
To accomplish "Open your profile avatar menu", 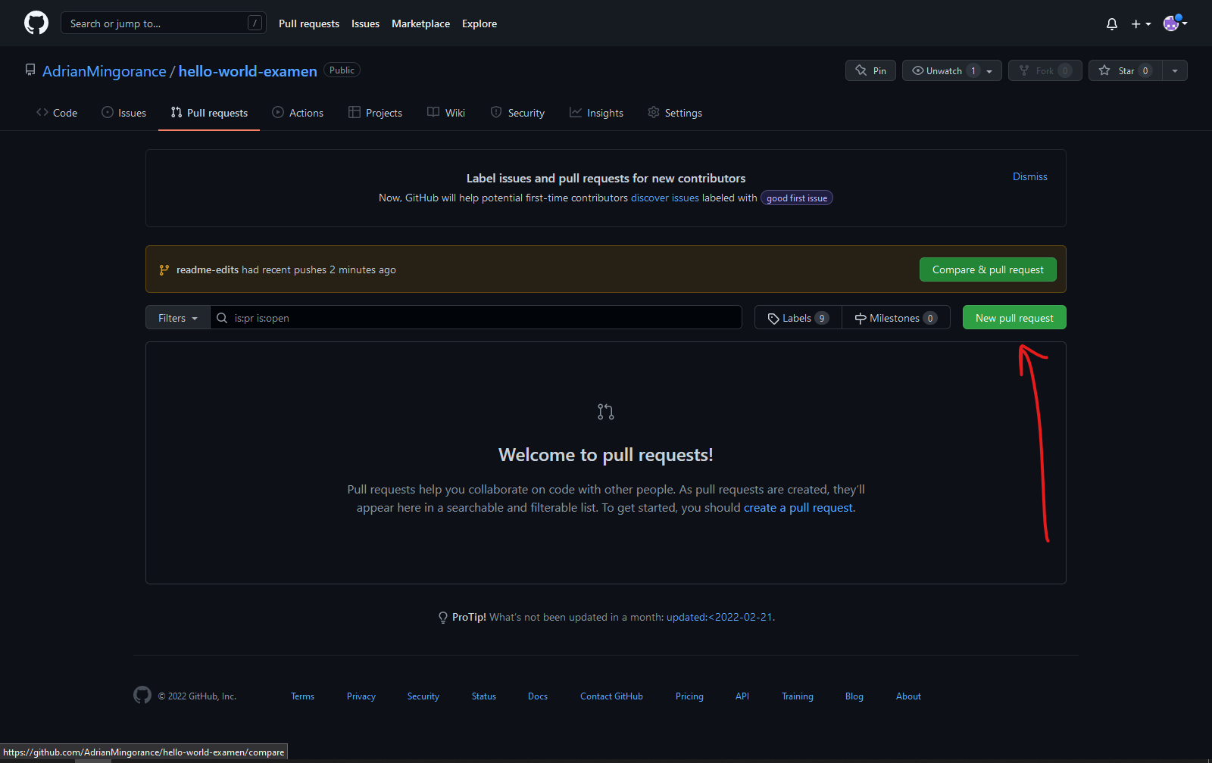I will (1171, 23).
